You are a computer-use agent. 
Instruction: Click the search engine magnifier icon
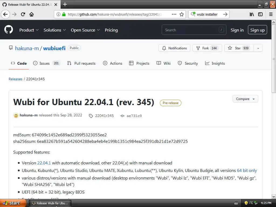[x=193, y=14]
